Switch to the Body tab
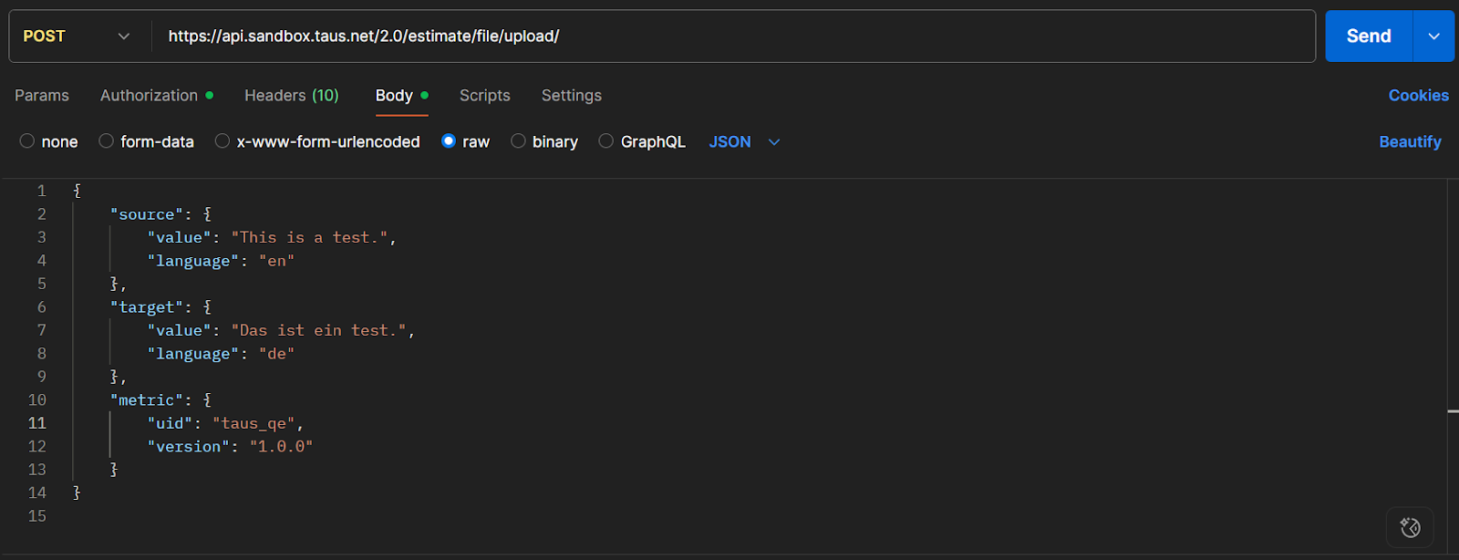 (401, 96)
